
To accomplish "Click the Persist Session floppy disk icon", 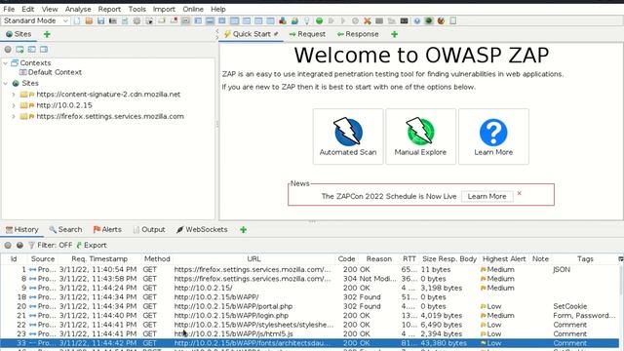I will (100, 20).
